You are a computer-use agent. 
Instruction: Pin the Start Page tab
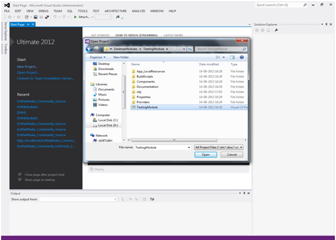coord(28,24)
